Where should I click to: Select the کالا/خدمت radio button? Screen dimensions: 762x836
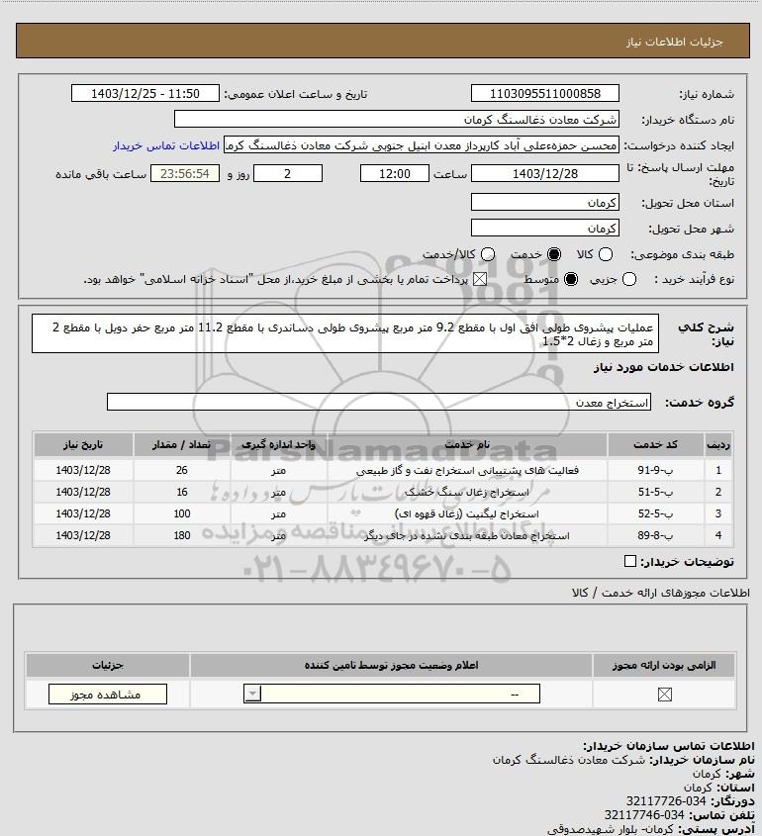[x=487, y=254]
